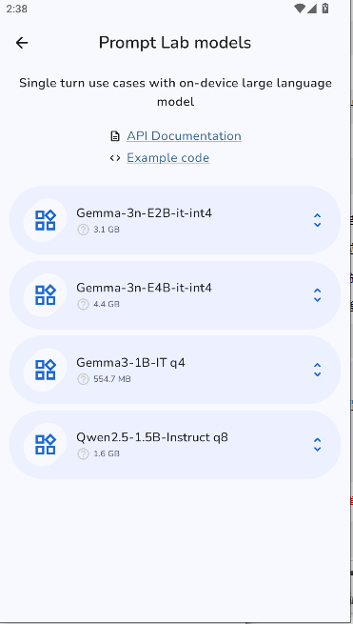The width and height of the screenshot is (353, 624).
Task: Expand the Gemma3-1B-IT q4 card
Action: [317, 370]
